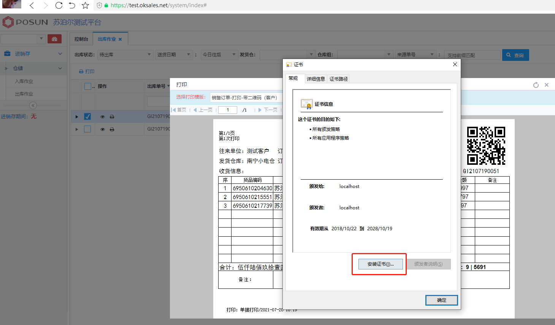Click browser bookmark star icon
This screenshot has height=325, width=555.
[86, 5]
